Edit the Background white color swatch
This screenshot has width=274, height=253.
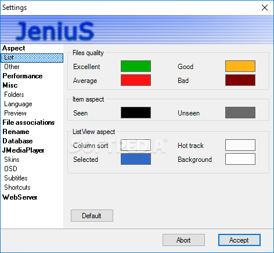[x=240, y=159]
